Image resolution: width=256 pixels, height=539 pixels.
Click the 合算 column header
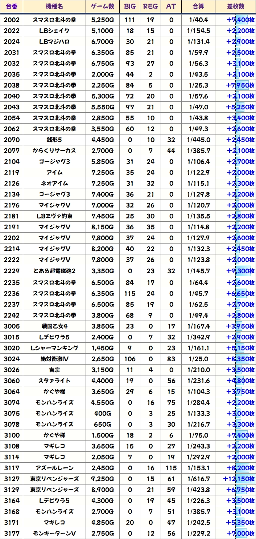tap(198, 7)
